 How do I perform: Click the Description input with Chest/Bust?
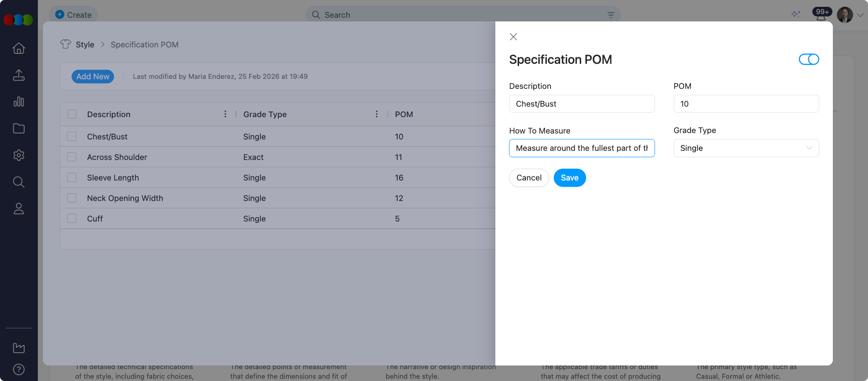(x=582, y=104)
